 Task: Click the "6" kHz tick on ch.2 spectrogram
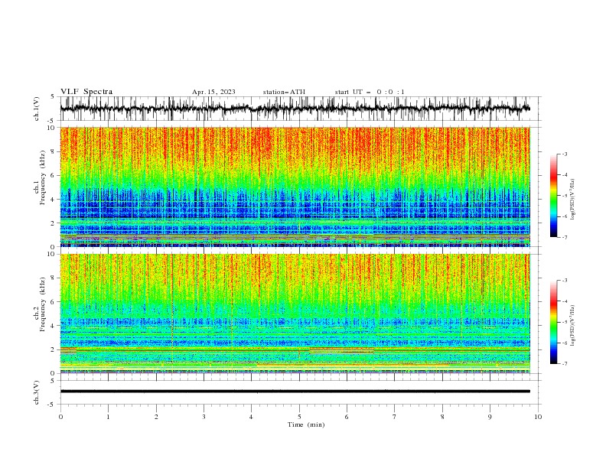pos(54,301)
